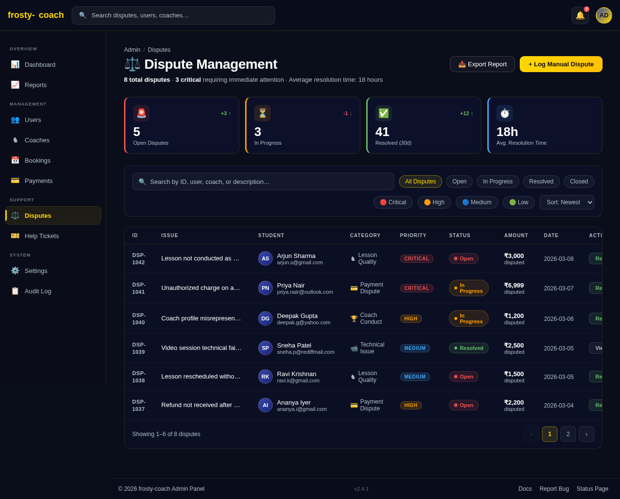Select the All Disputes filter chip
Viewport: 620px width, 499px height.
click(x=420, y=181)
